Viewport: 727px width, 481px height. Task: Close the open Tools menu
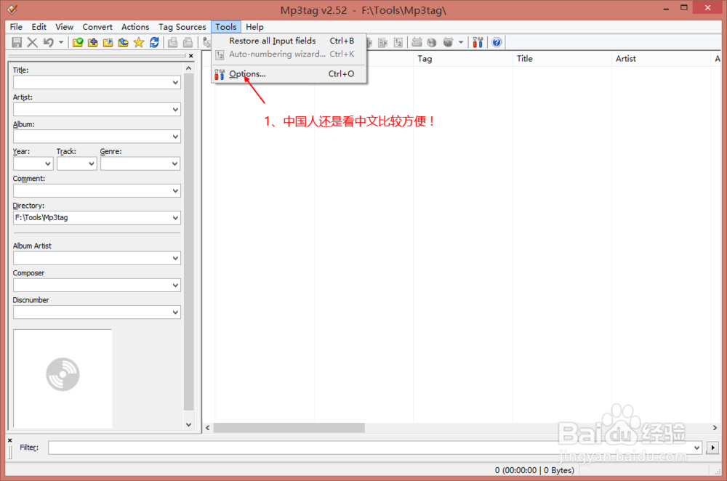tap(226, 27)
